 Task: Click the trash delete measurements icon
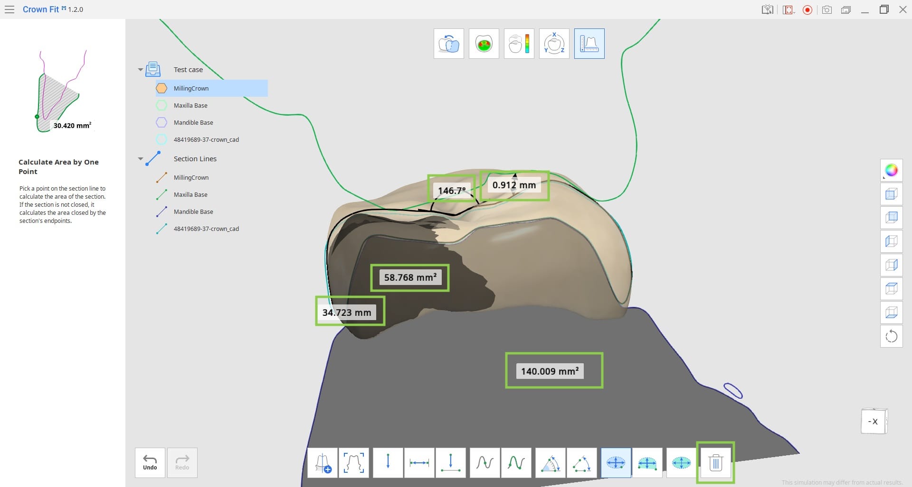click(715, 462)
